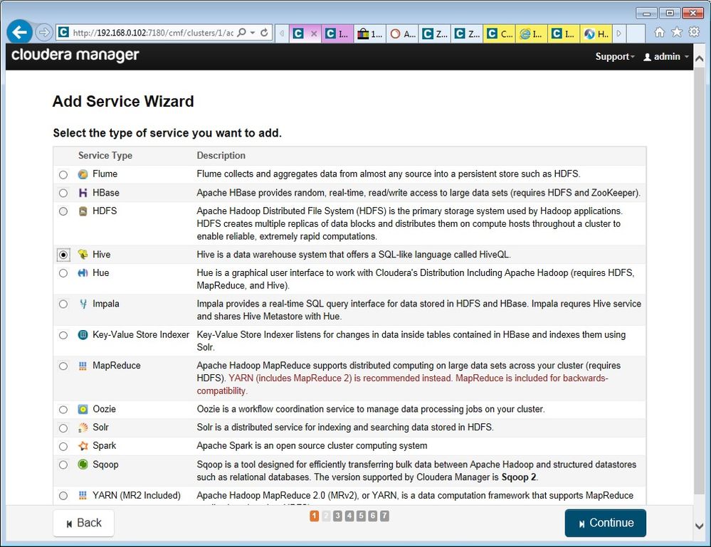
Task: Click the Solr service icon
Action: click(x=83, y=427)
